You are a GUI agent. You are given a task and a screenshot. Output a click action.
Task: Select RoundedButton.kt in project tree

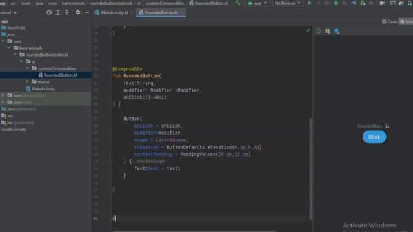click(60, 75)
